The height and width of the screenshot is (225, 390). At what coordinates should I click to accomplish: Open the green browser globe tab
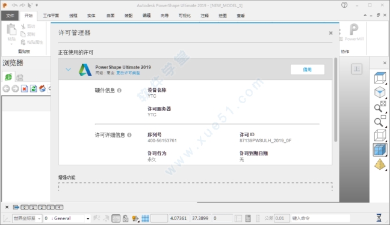point(8,77)
